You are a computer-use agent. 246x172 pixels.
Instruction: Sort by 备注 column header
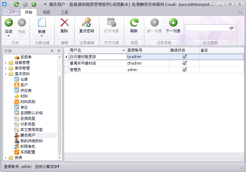[x=222, y=50]
